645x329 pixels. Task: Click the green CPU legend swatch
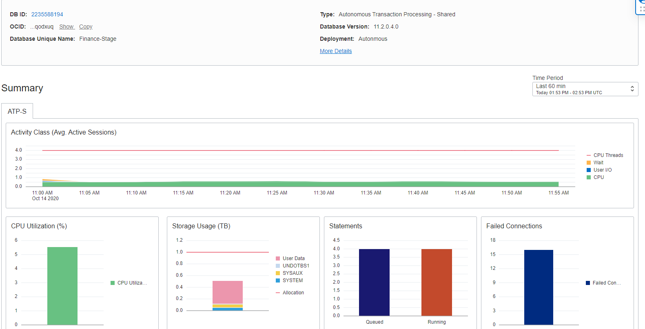pyautogui.click(x=589, y=177)
